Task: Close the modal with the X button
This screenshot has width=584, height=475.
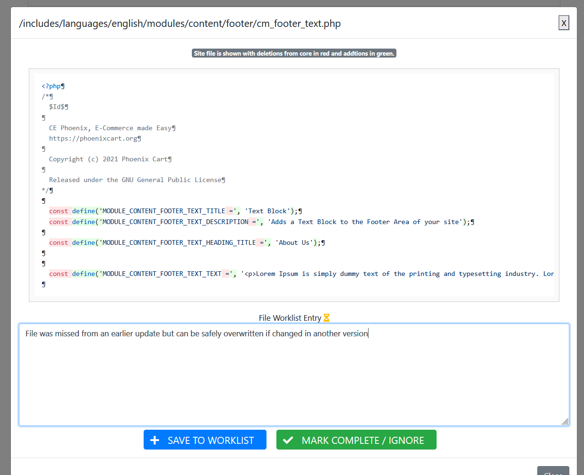Action: point(564,23)
